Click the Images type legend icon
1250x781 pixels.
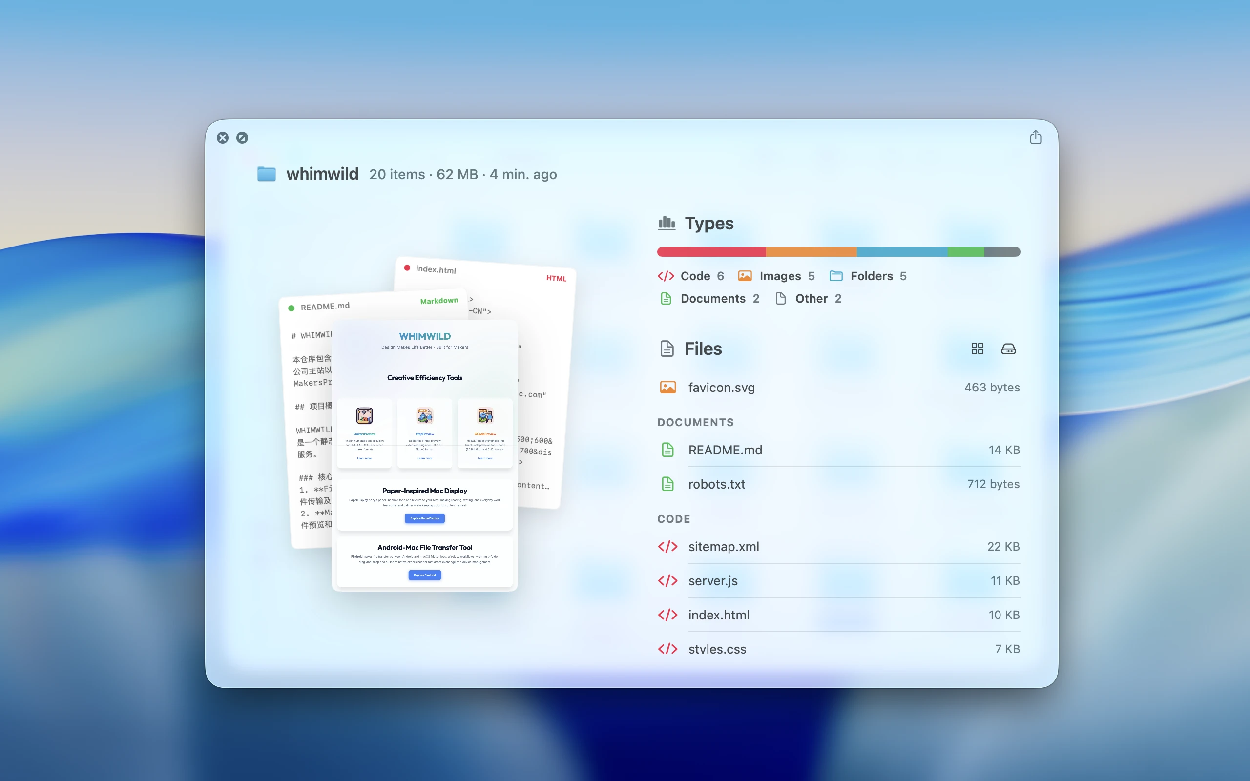(745, 276)
